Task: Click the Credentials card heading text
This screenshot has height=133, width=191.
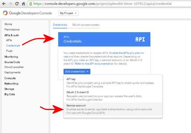Action: tap(72, 41)
